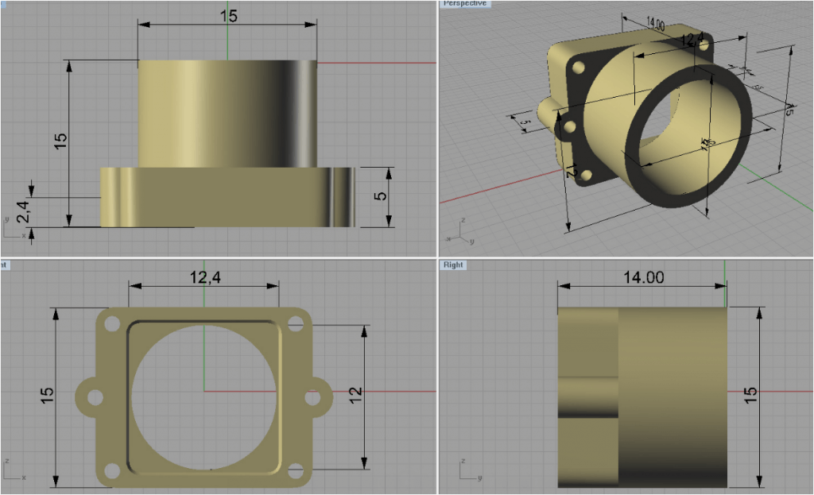Activate the Right viewport title label
Viewport: 814px width, 495px height.
453,265
